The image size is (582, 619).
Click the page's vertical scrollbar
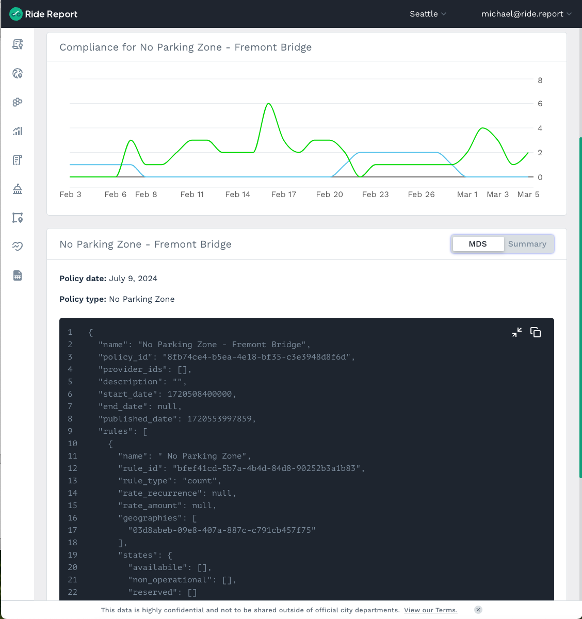580,309
